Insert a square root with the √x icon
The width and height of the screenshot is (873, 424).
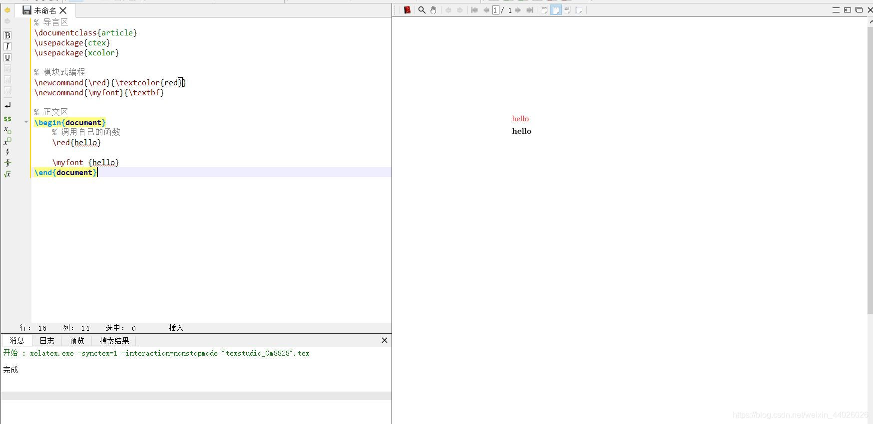coord(7,174)
